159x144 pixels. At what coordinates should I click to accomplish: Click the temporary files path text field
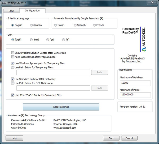pos(53,73)
